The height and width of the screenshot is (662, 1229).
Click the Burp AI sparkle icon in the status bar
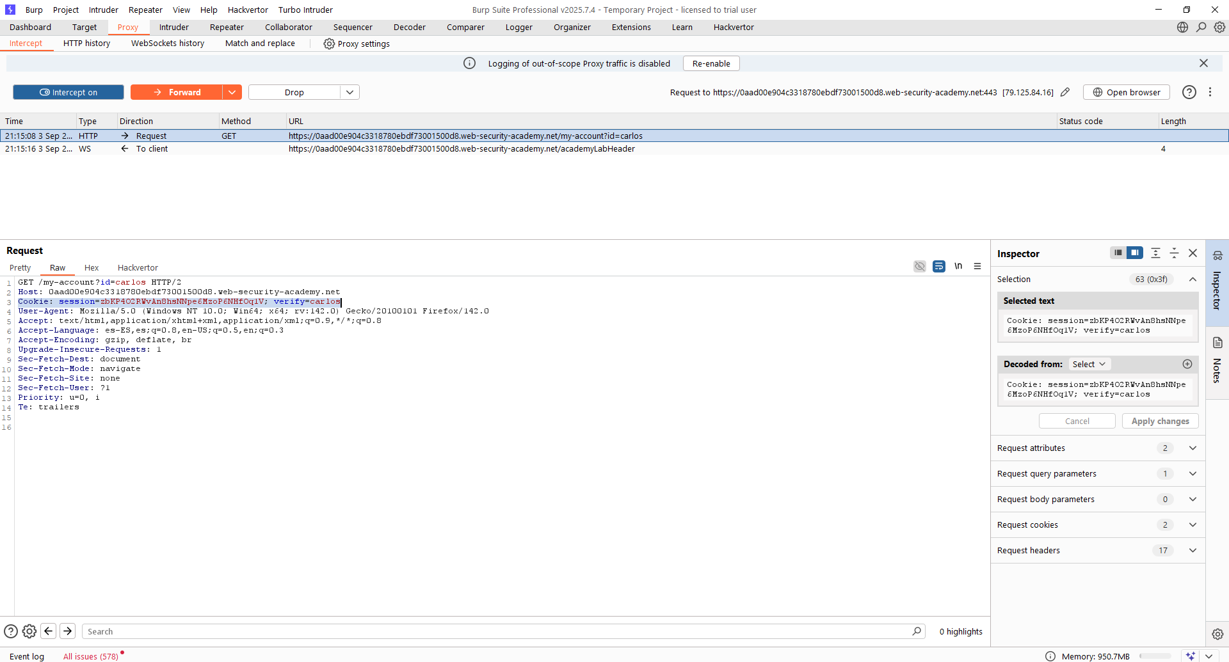1190,656
